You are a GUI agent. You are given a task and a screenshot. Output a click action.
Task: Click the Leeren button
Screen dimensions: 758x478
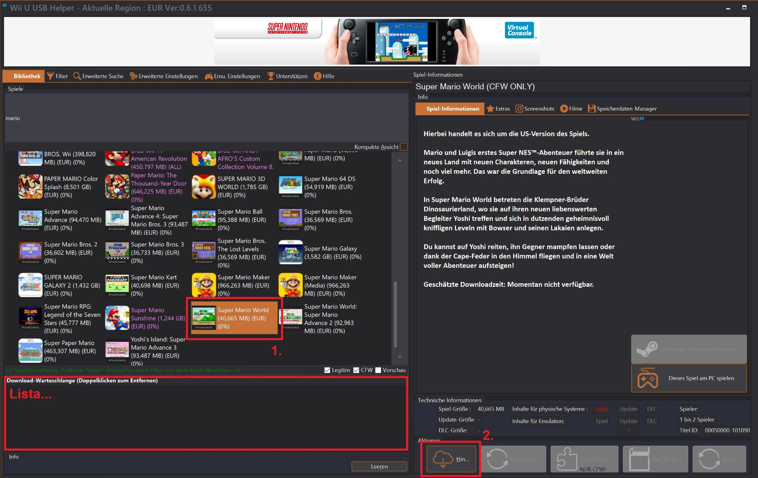pyautogui.click(x=379, y=467)
